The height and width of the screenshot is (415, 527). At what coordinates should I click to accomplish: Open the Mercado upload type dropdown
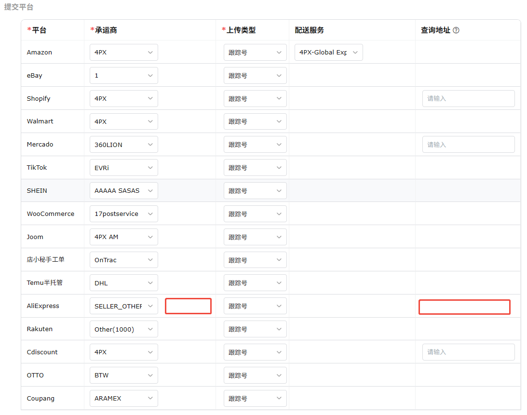255,145
